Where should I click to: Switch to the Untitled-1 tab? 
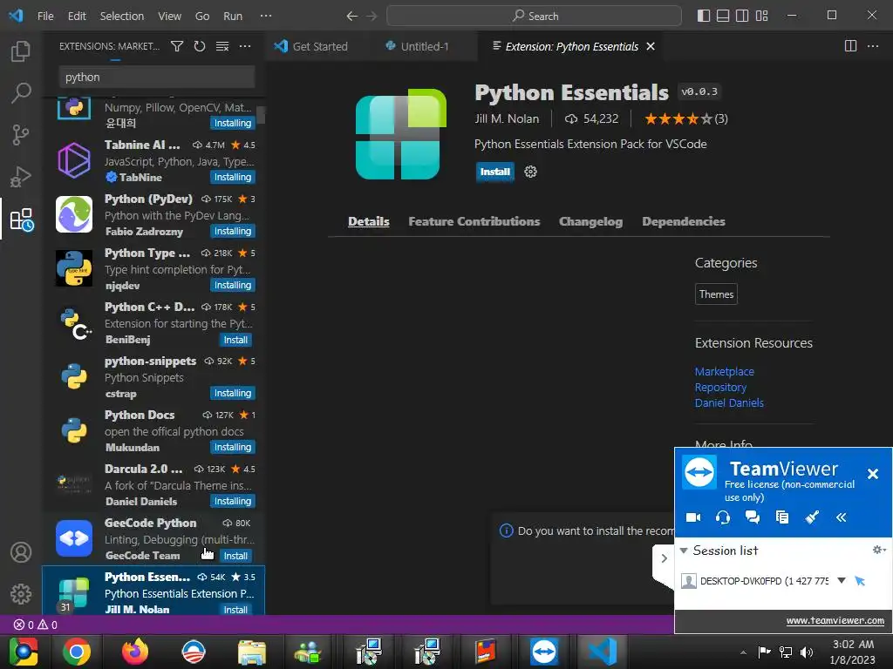(425, 47)
